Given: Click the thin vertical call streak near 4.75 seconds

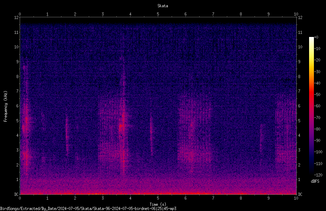Looking at the screenshot, I should click(151, 134).
